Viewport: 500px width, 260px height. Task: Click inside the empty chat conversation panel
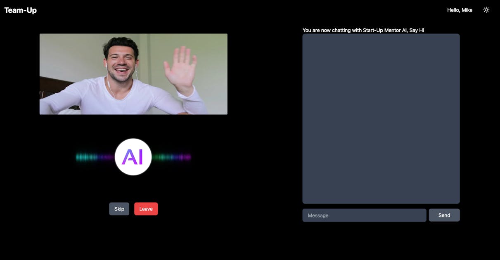point(381,118)
